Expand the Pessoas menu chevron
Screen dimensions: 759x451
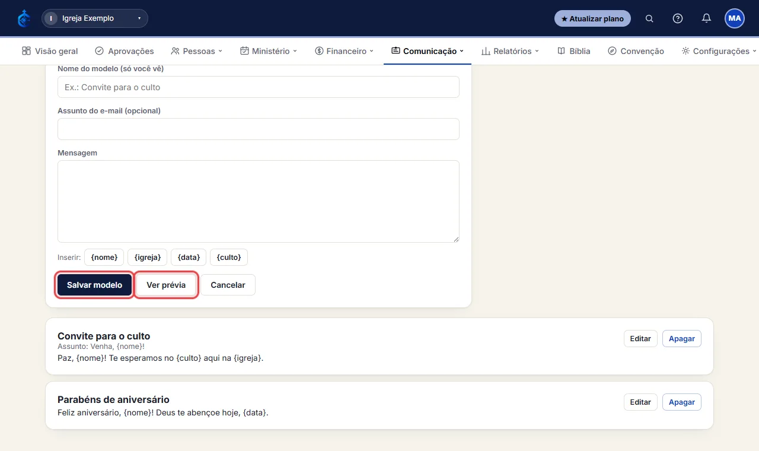[x=220, y=51]
